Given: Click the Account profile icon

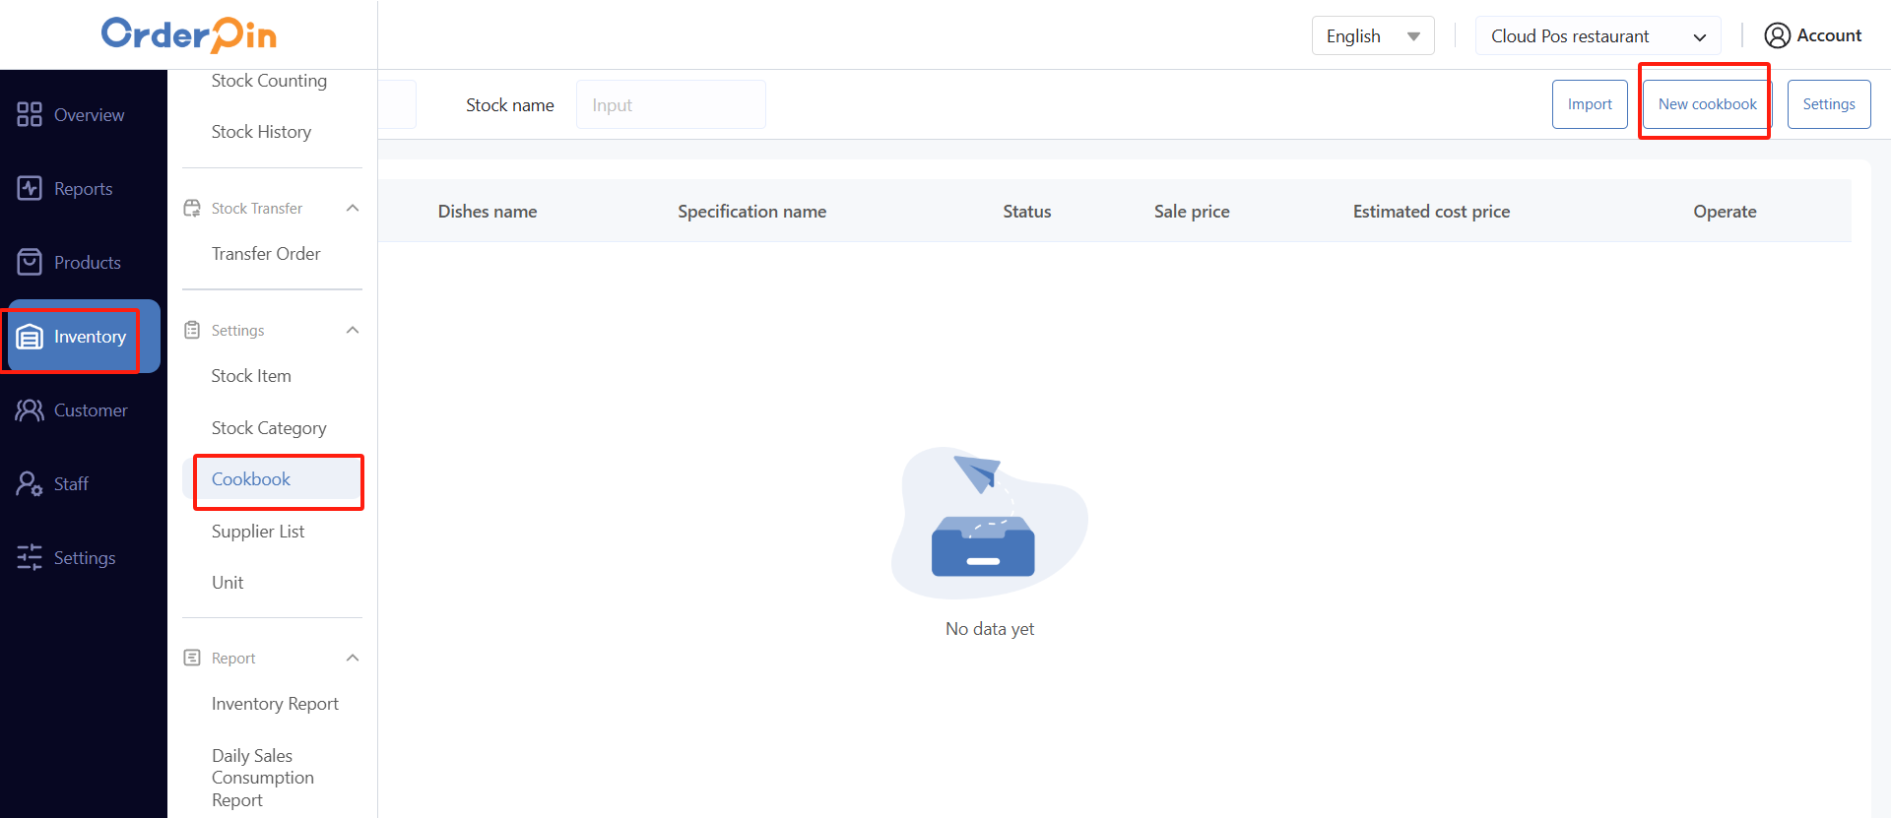Looking at the screenshot, I should tap(1777, 35).
